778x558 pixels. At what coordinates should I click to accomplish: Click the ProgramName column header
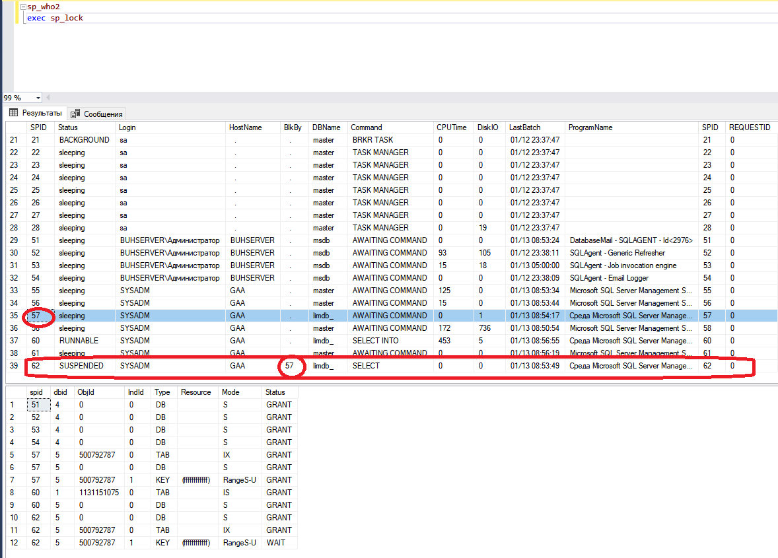[590, 127]
